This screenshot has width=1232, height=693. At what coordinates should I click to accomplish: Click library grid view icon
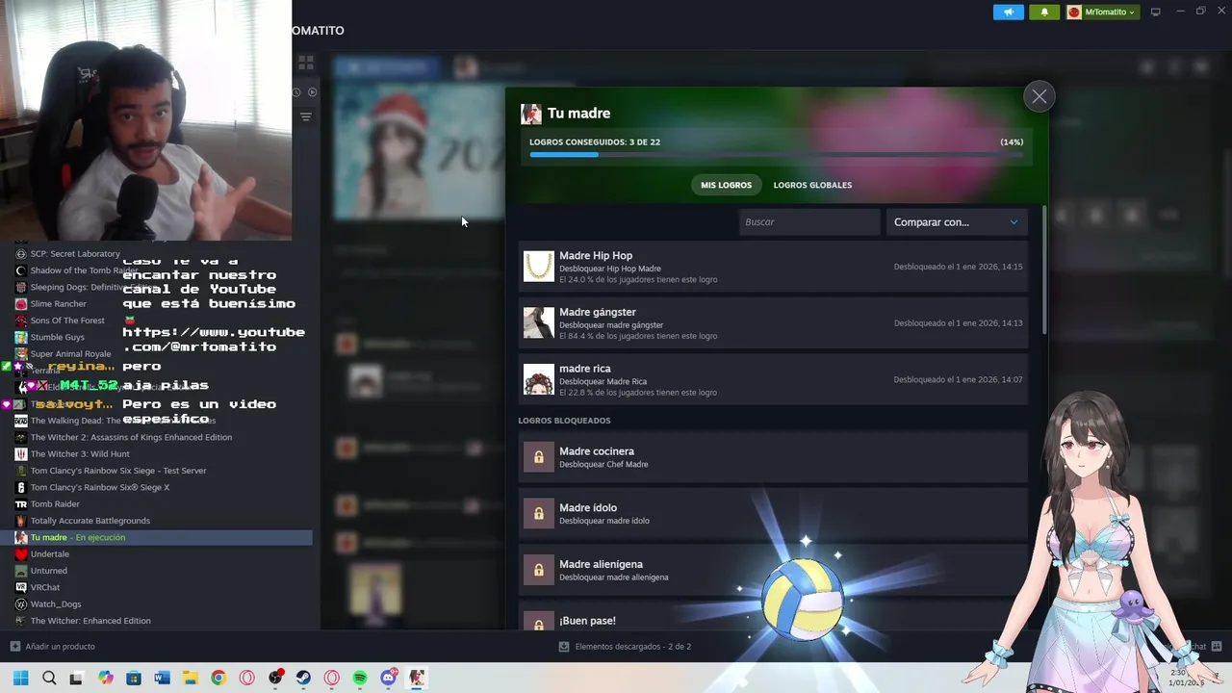tap(306, 64)
